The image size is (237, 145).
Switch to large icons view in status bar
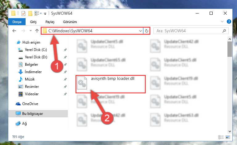[x=228, y=137]
